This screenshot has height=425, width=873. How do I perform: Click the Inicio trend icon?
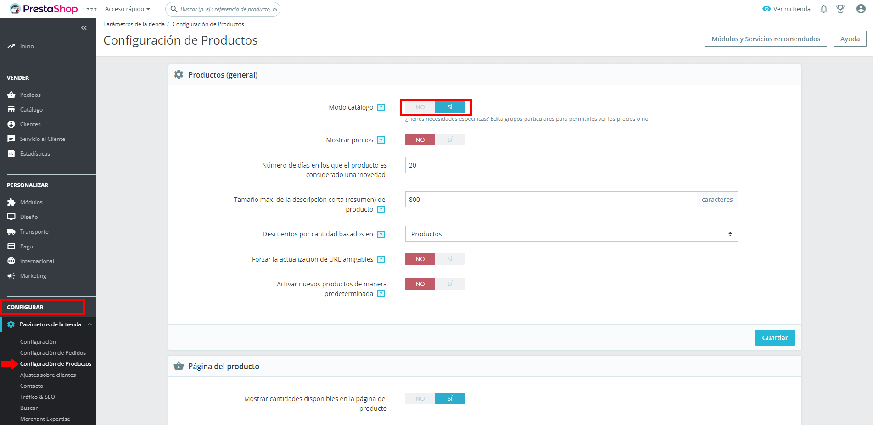click(x=11, y=46)
